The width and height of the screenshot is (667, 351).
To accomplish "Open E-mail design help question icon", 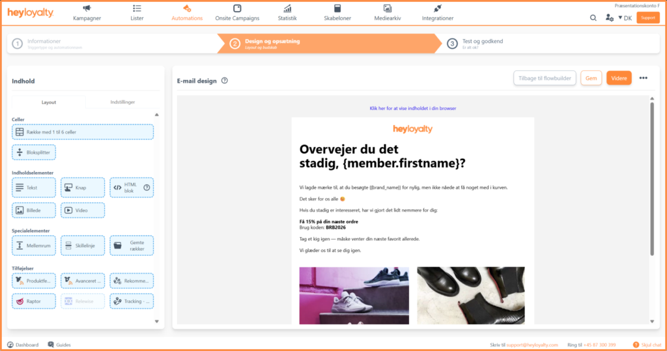I will (225, 80).
